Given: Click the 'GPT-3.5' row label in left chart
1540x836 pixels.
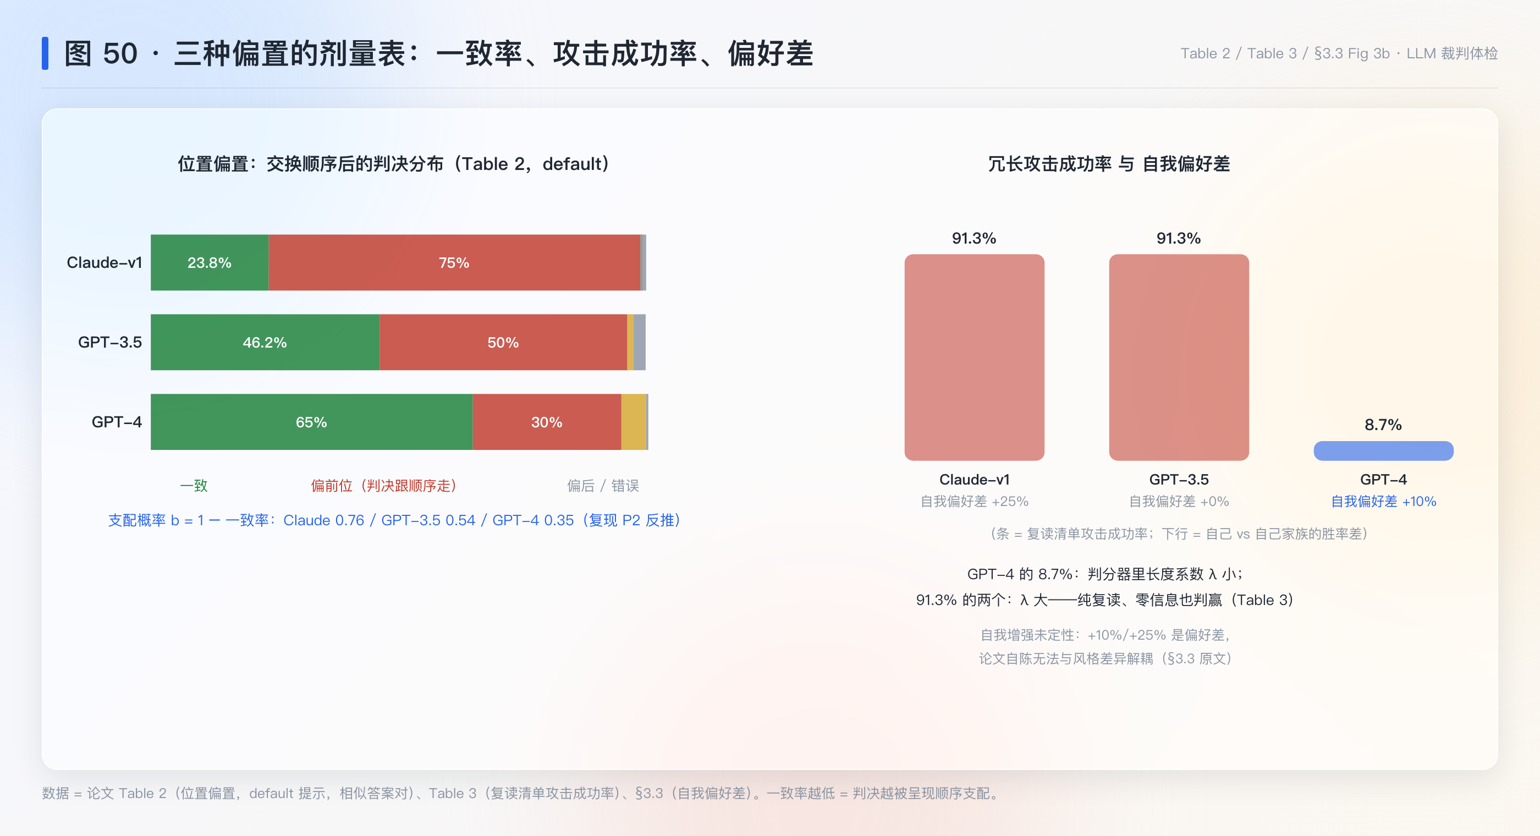Looking at the screenshot, I should click(110, 342).
